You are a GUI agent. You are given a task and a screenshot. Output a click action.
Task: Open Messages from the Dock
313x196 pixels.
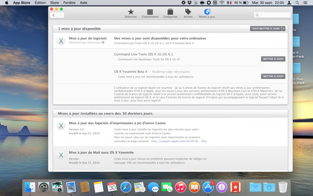[153, 187]
